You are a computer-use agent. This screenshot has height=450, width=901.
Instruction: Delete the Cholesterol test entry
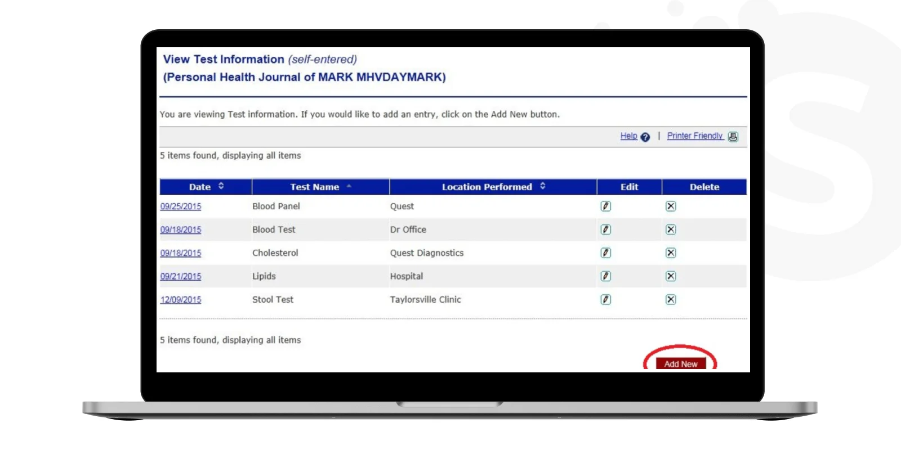671,253
